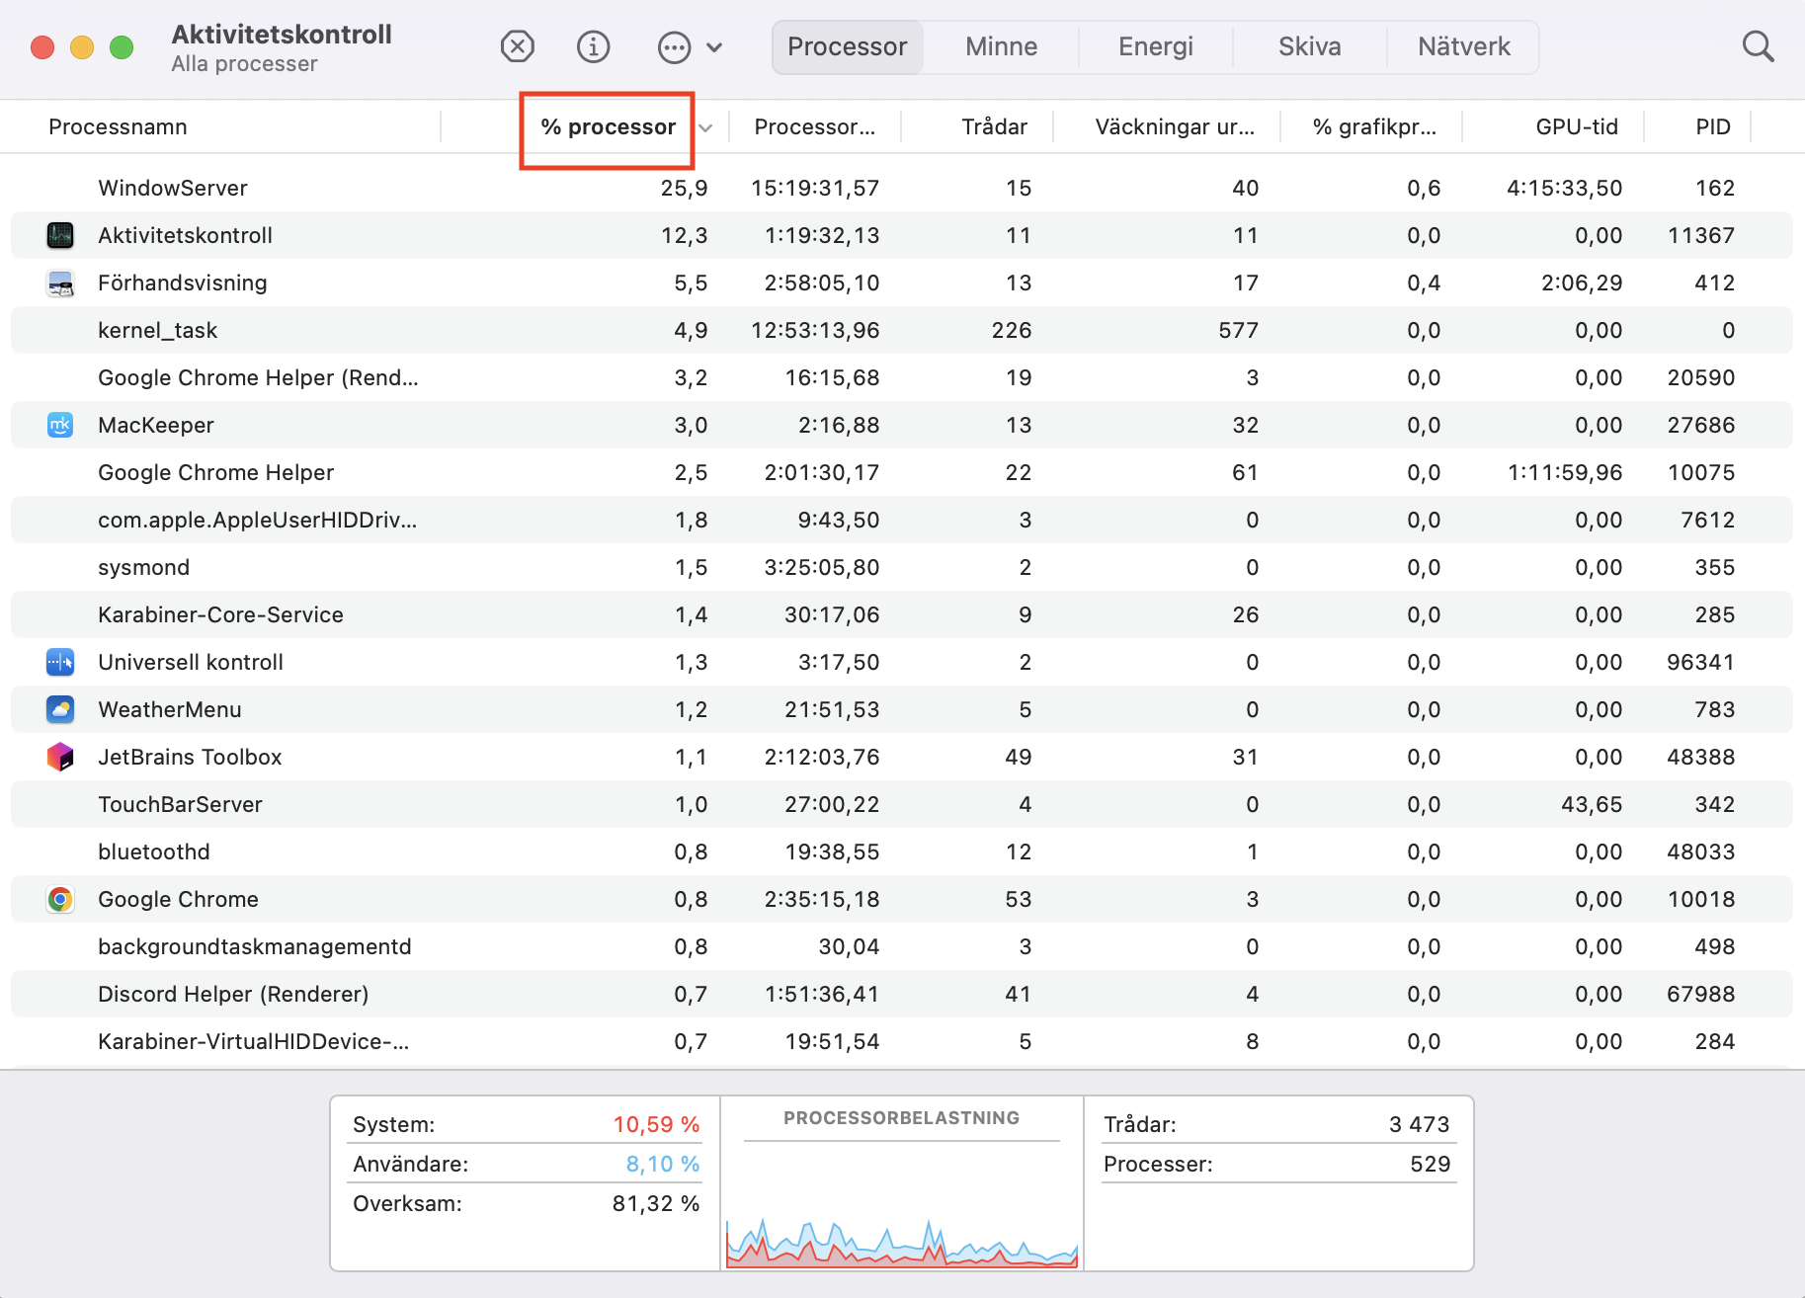Click the Förhandsvisning app icon
1805x1298 pixels.
60,283
